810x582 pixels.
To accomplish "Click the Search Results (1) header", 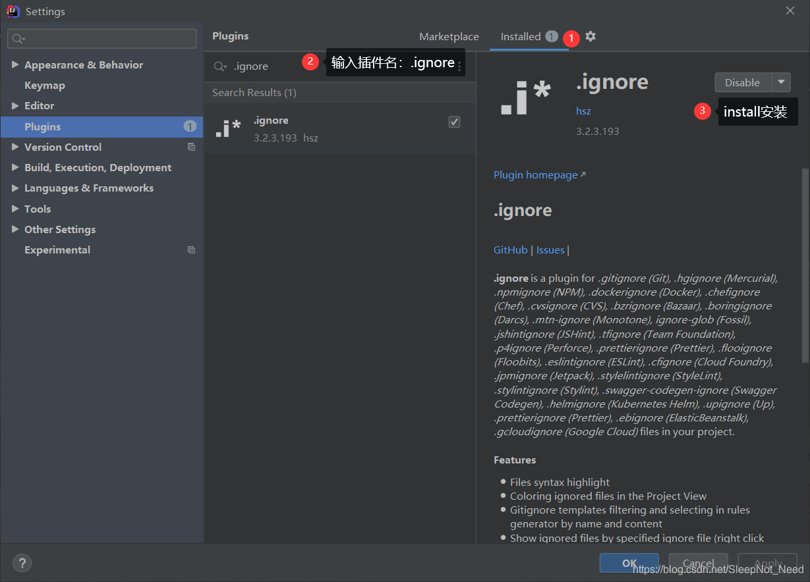I will [x=254, y=92].
